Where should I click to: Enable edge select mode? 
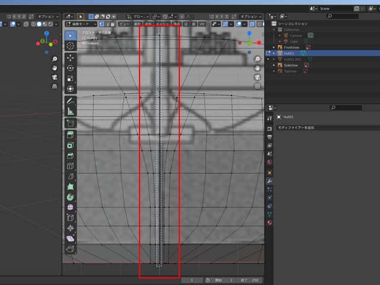click(x=107, y=24)
